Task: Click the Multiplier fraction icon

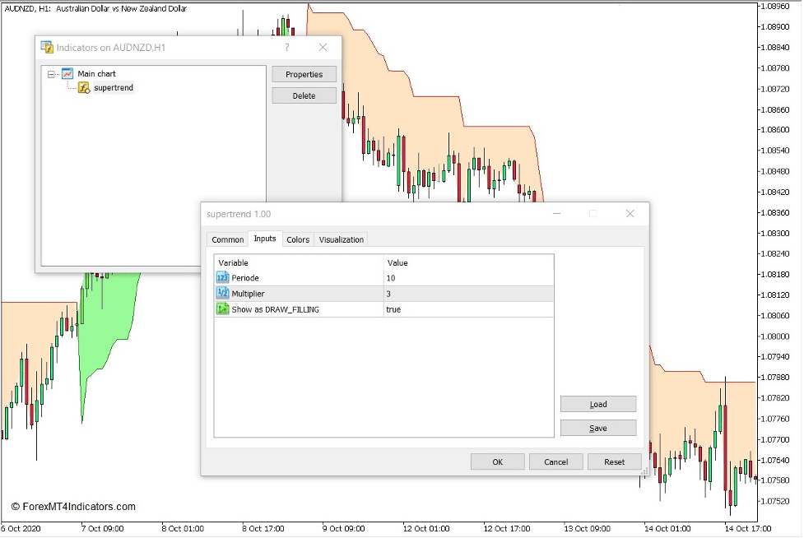Action: 221,294
